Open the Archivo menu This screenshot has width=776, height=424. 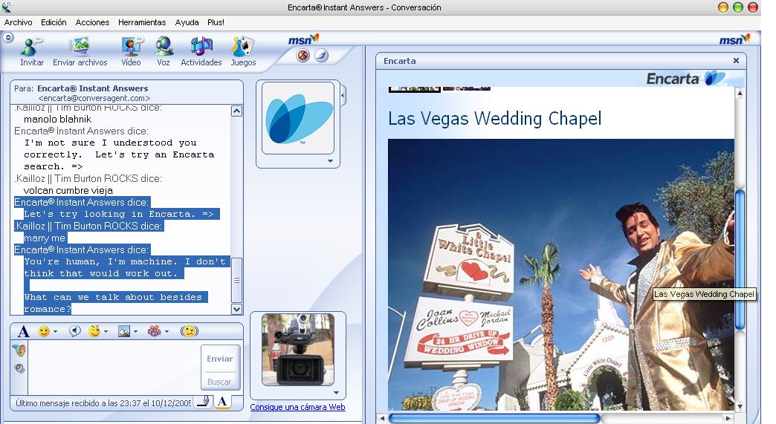coord(19,23)
